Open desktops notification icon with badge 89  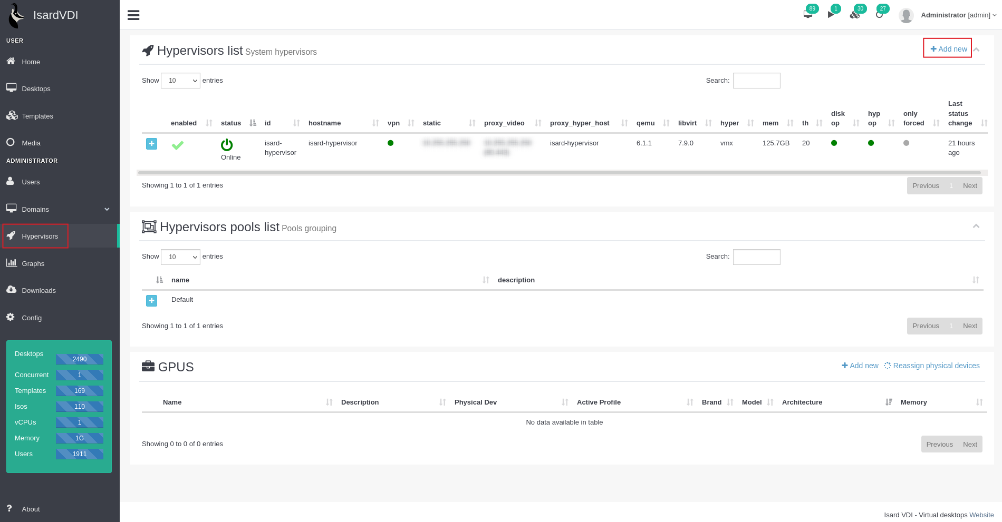click(808, 14)
